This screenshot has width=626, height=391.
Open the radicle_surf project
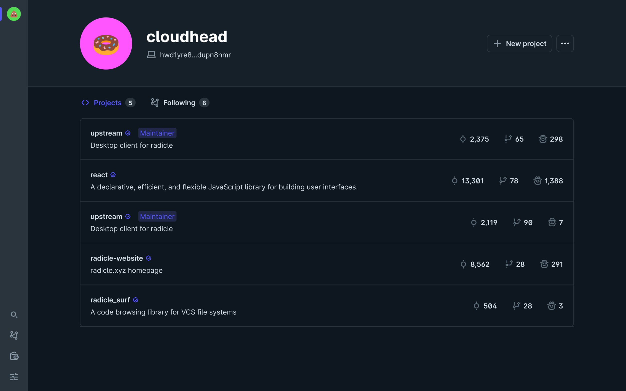tap(110, 300)
